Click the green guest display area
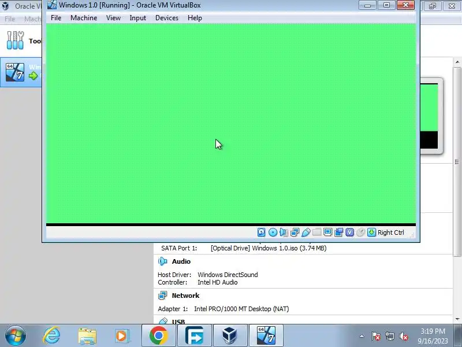 231,124
